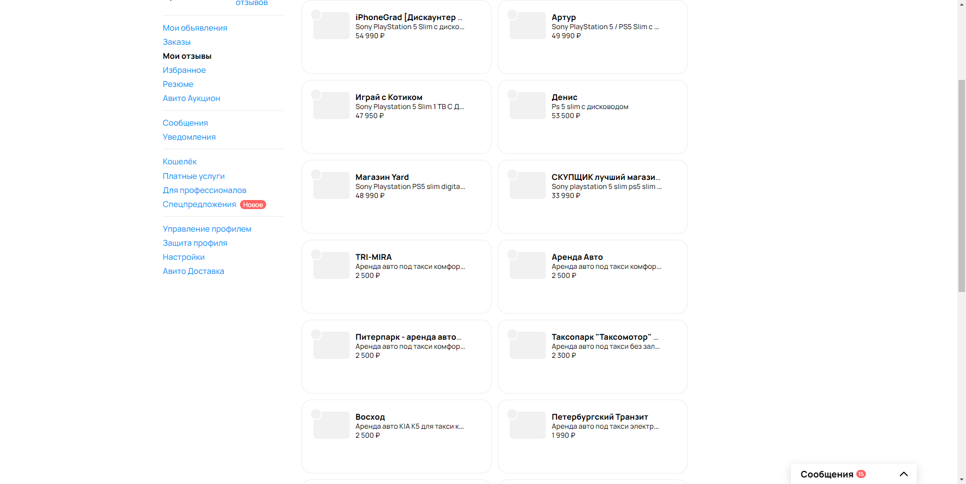Click the seller name Магазин Yard
The width and height of the screenshot is (966, 484).
click(382, 177)
